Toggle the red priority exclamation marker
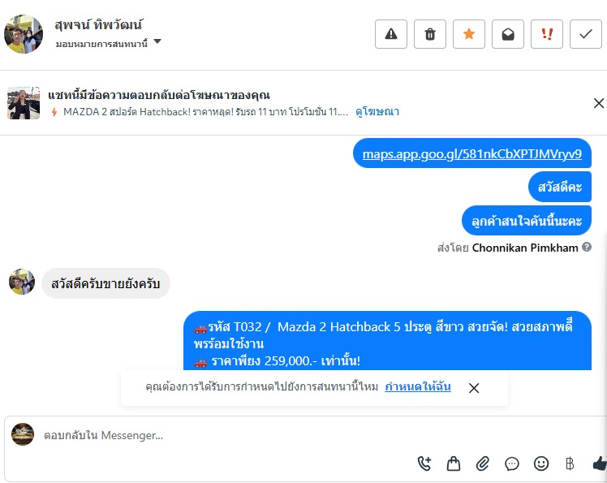This screenshot has height=483, width=607. pos(547,34)
